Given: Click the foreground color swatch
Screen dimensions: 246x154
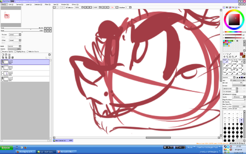Looking at the screenshot, I should (241, 54).
